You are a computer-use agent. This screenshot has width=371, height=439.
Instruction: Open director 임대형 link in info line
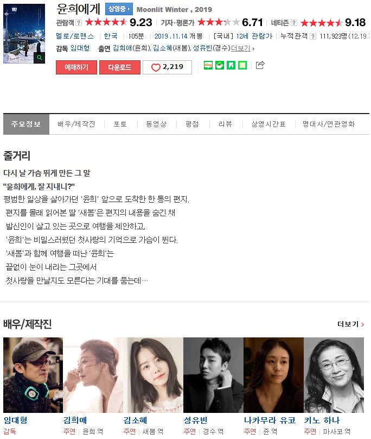pyautogui.click(x=80, y=48)
